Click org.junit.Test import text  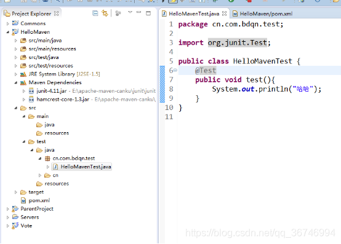[x=237, y=43]
